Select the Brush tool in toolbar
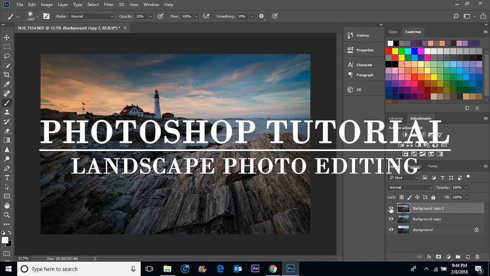The width and height of the screenshot is (490, 276). (x=7, y=103)
